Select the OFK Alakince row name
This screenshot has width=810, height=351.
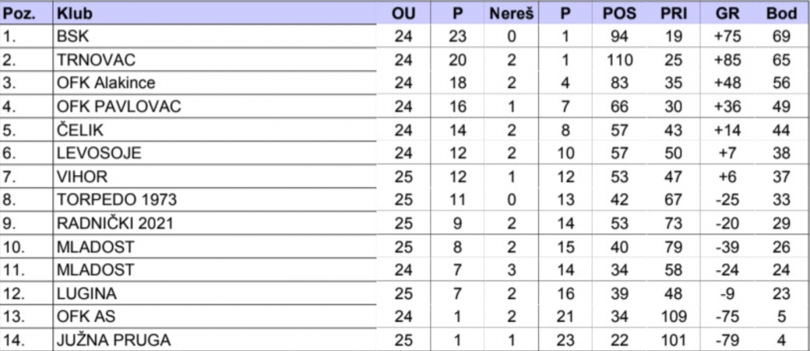[107, 82]
